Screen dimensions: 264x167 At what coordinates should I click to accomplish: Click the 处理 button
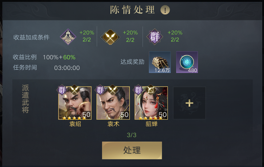click(x=132, y=150)
